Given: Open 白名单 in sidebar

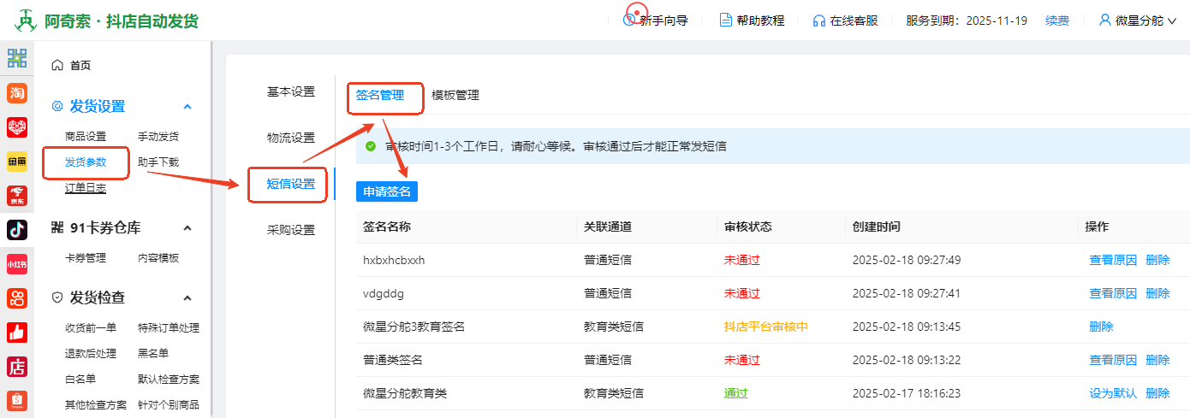Looking at the screenshot, I should (x=80, y=379).
